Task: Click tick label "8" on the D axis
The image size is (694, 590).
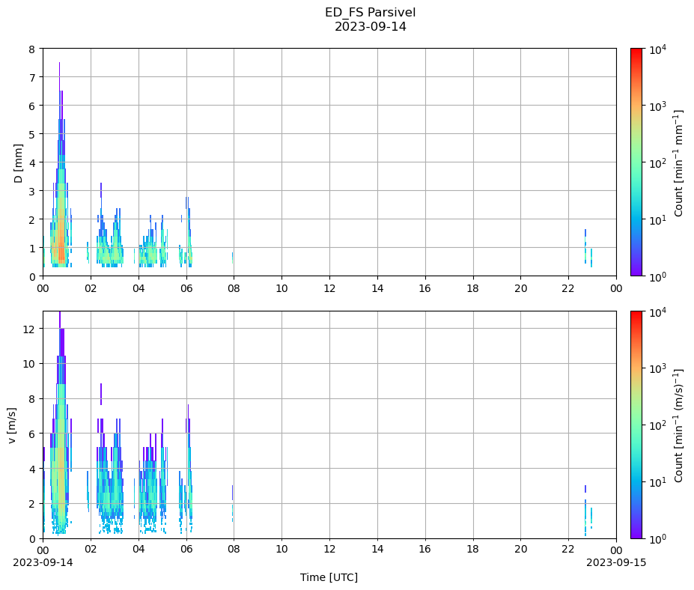Action: 31,49
